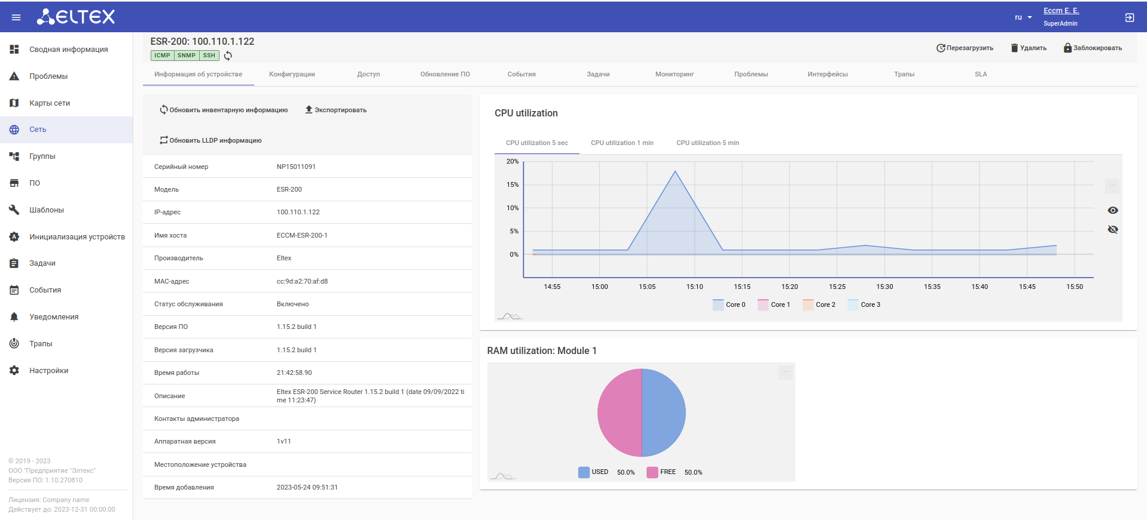Click the logout icon in header
The height and width of the screenshot is (520, 1147).
click(1129, 17)
